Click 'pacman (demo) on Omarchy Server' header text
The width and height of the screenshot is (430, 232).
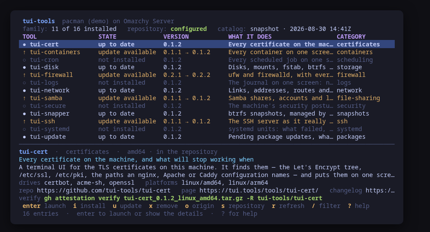click(118, 21)
